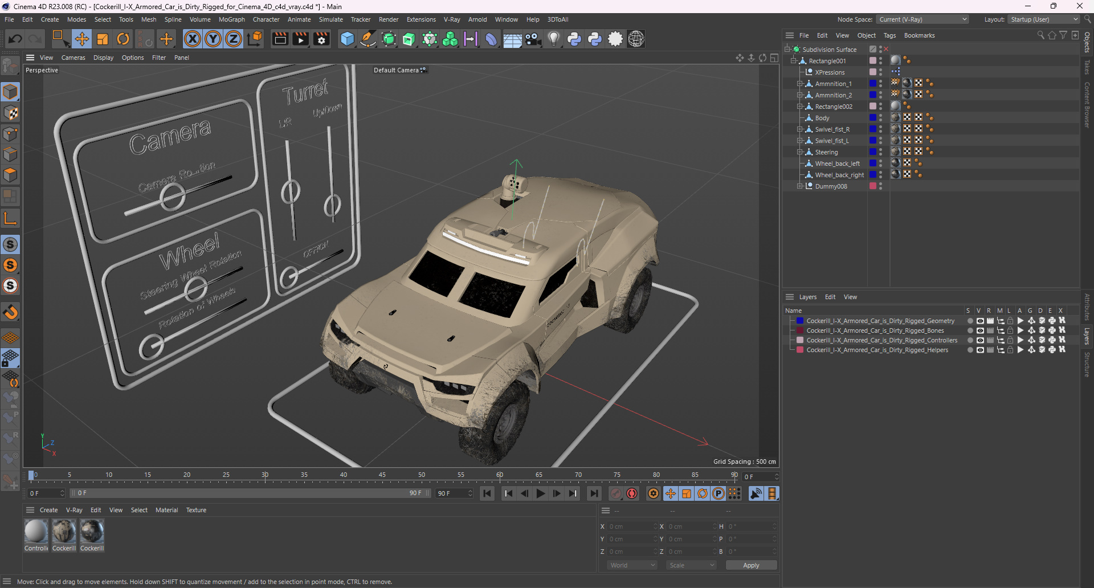Open the Content Browser side tab
Image resolution: width=1094 pixels, height=588 pixels.
click(1087, 104)
